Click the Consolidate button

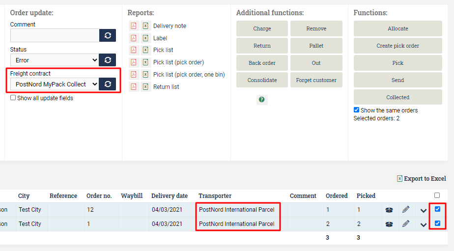click(262, 80)
